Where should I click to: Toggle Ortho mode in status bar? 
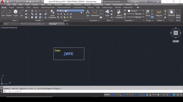pyautogui.click(x=121, y=95)
